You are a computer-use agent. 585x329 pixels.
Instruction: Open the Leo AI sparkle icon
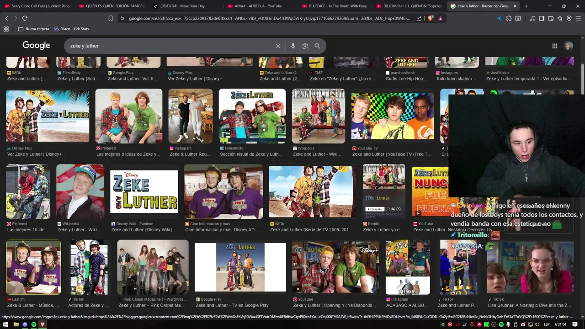pos(560,18)
